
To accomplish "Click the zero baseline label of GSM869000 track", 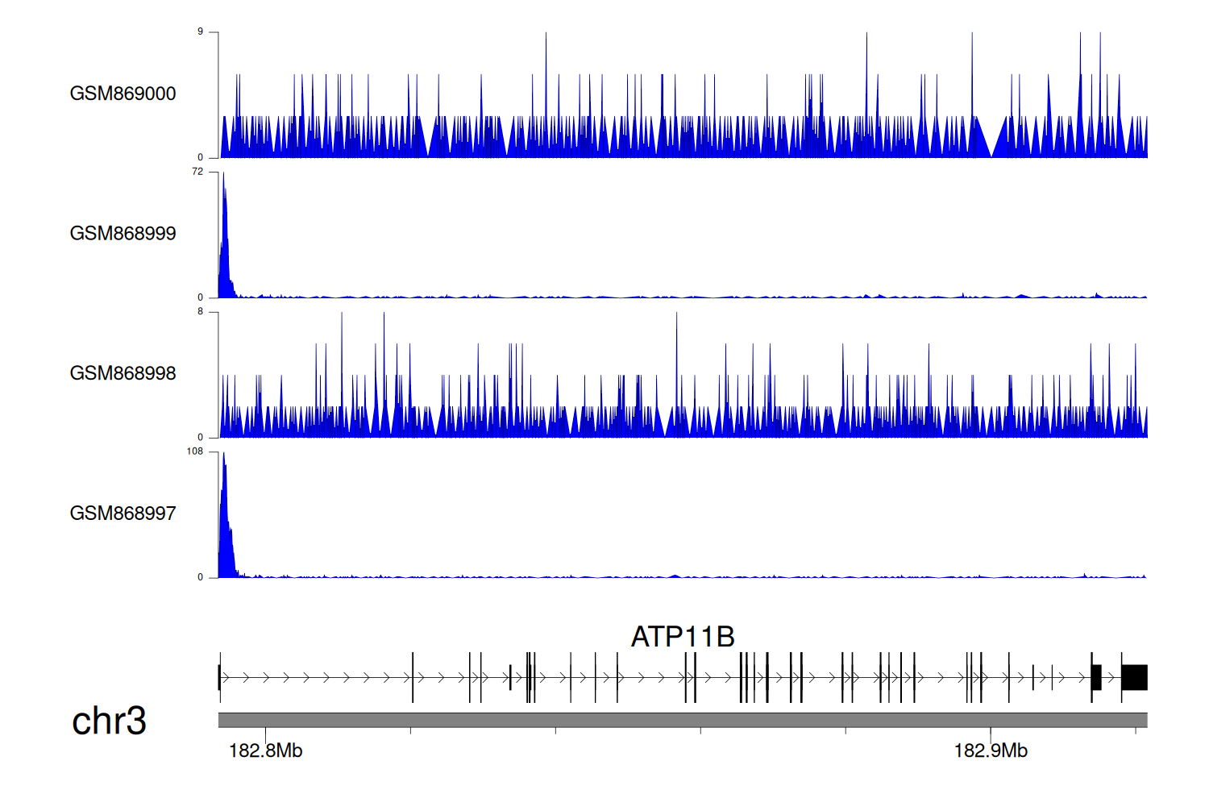I will (201, 157).
